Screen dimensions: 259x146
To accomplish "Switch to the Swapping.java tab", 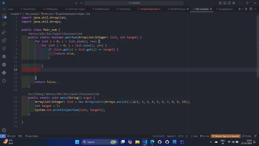I will 224,9.
